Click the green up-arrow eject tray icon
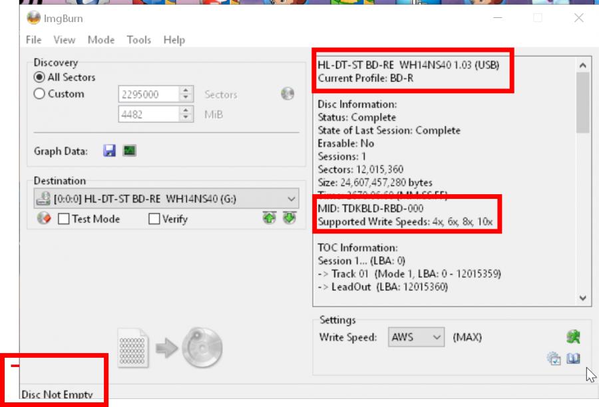Image resolution: width=599 pixels, height=407 pixels. pyautogui.click(x=270, y=218)
